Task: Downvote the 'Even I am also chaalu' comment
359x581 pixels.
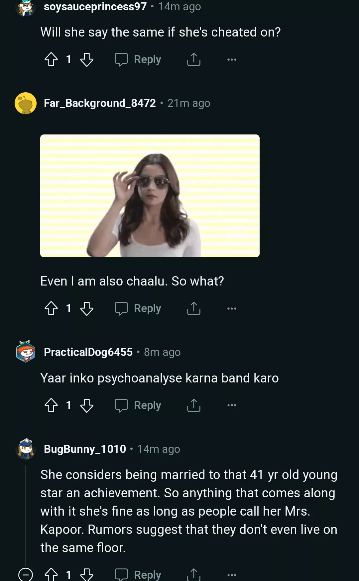Action: (87, 308)
